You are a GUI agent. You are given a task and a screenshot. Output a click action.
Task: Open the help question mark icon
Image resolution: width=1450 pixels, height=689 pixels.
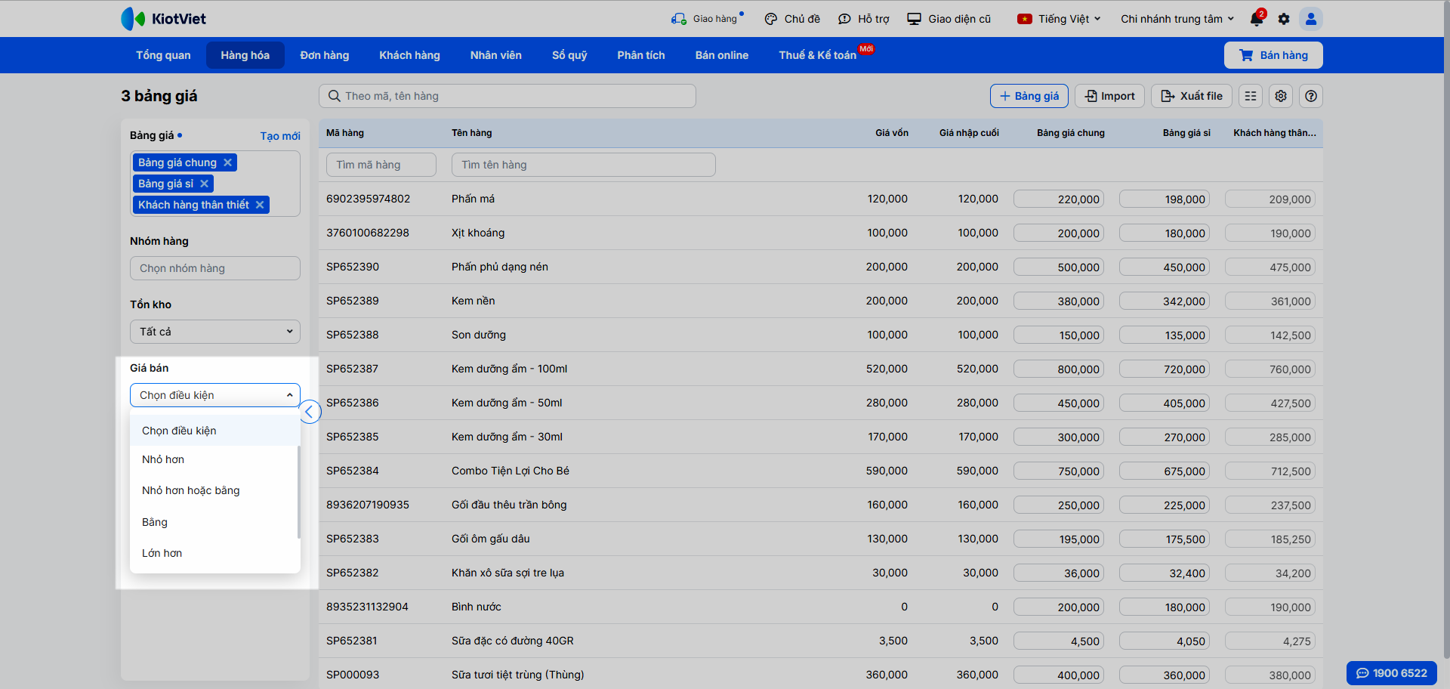tap(1311, 96)
